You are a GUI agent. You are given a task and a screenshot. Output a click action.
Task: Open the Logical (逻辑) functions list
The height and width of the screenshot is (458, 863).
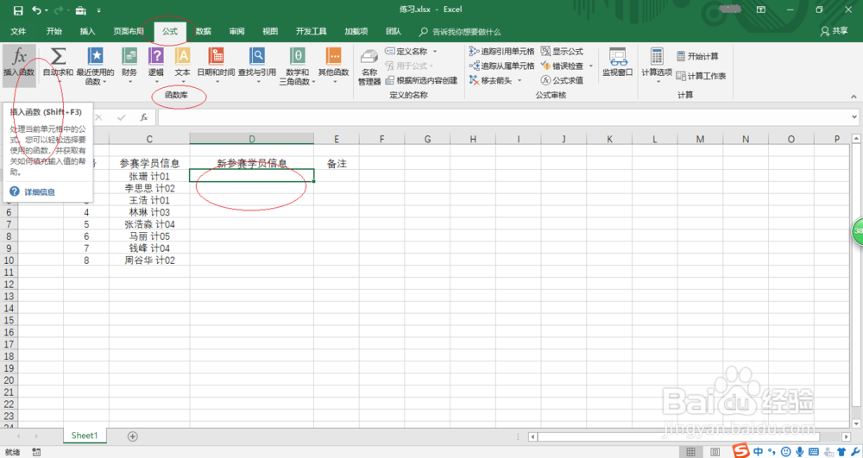[x=155, y=65]
